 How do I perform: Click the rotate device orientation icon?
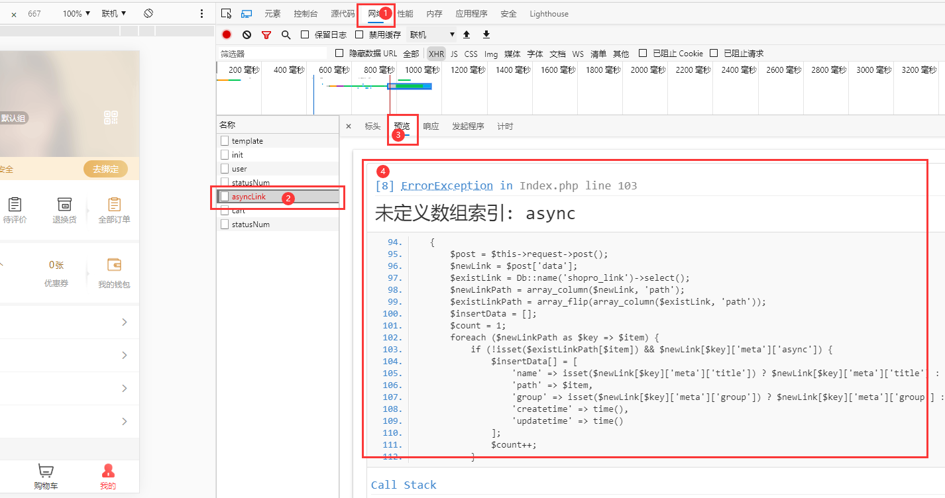click(x=148, y=13)
